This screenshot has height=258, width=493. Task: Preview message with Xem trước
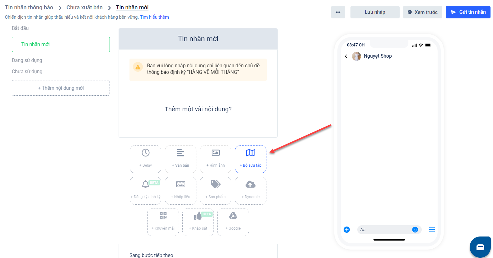pyautogui.click(x=422, y=12)
